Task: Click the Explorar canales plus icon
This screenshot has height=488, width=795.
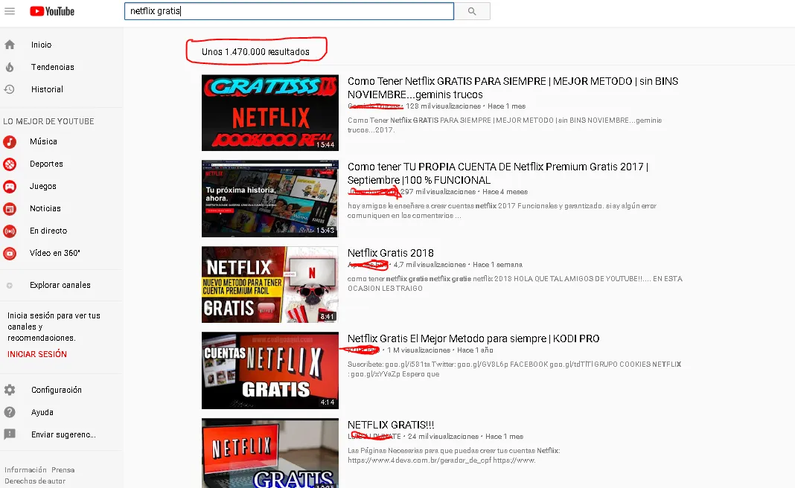Action: 10,286
